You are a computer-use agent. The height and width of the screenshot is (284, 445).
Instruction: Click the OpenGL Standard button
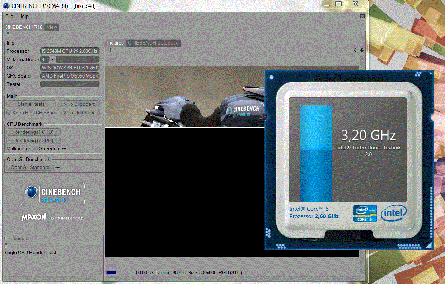30,167
